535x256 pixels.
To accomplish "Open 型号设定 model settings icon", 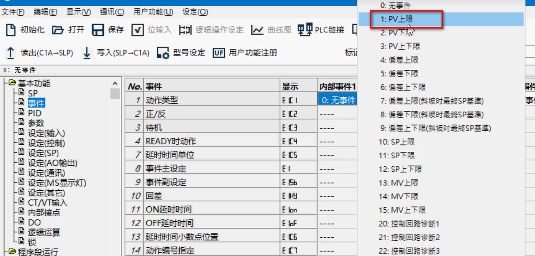I will coord(163,53).
